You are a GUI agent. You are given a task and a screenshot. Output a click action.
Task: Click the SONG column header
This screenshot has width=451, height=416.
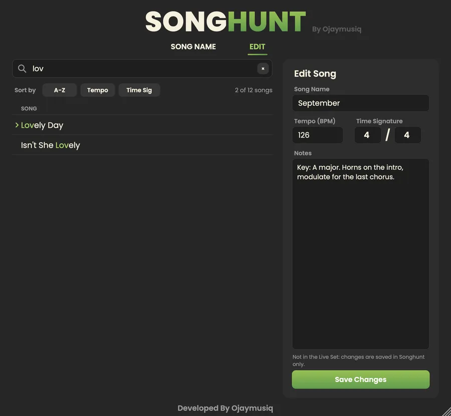(29, 108)
